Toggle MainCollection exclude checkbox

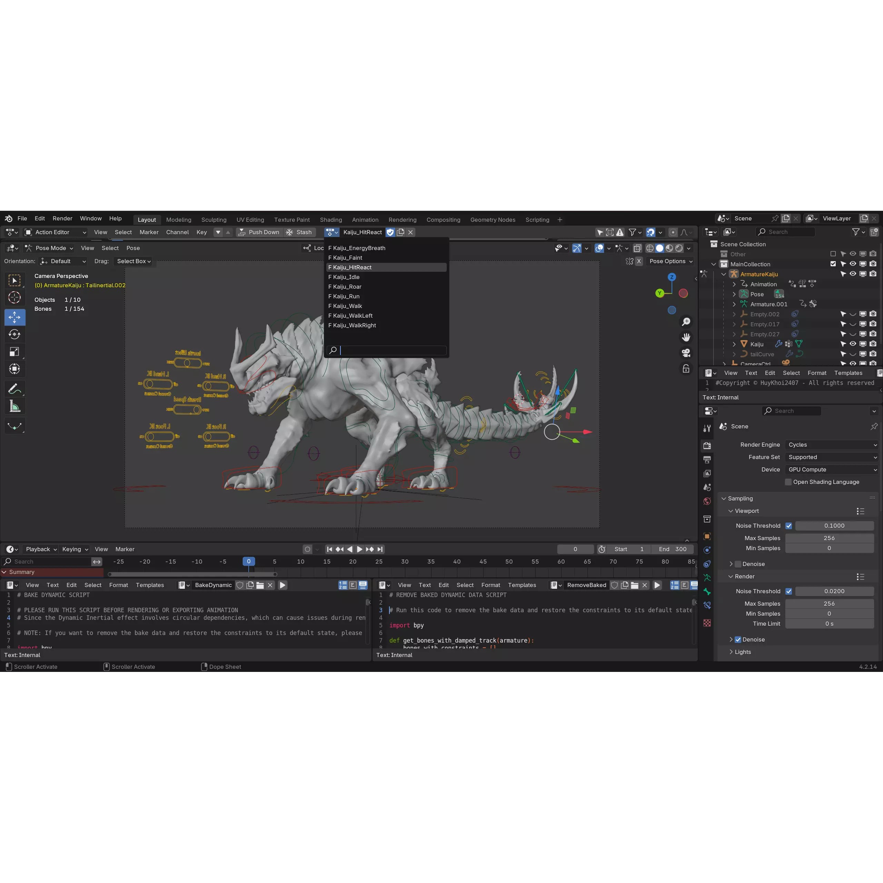coord(833,264)
